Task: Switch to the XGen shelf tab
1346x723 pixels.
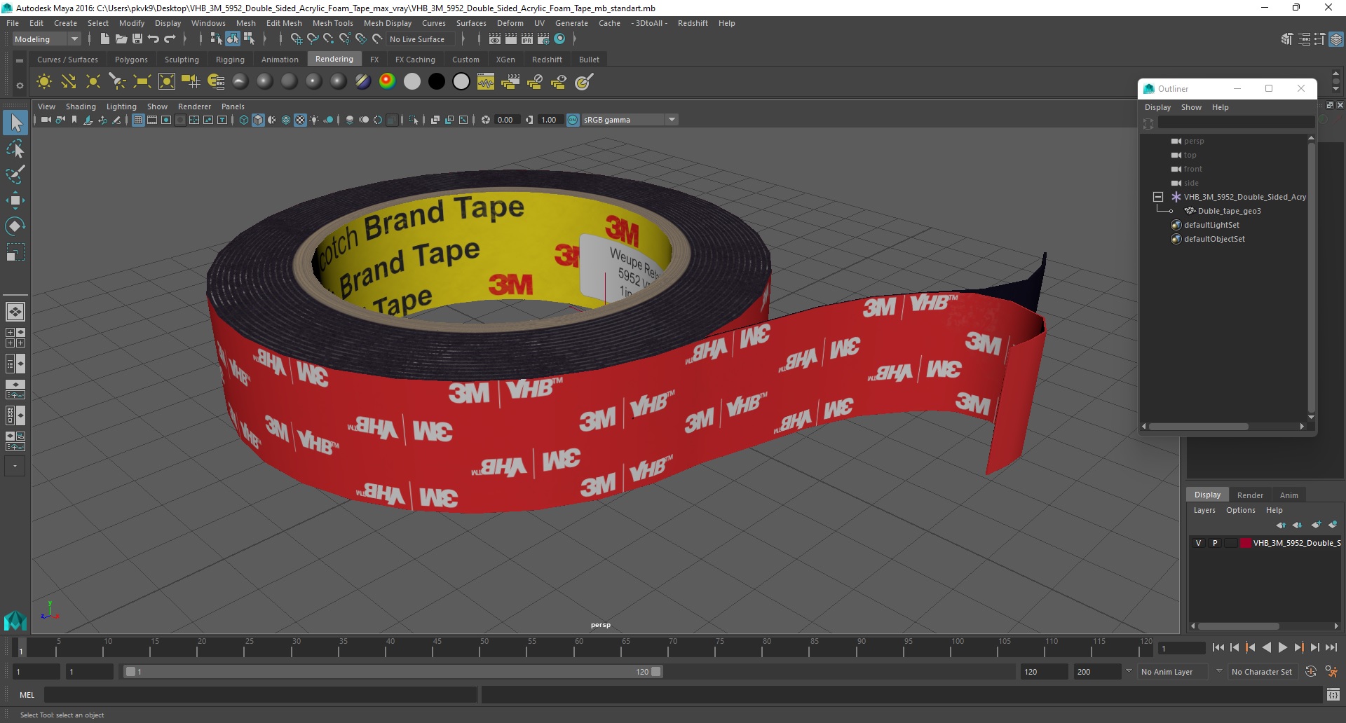Action: 505,60
